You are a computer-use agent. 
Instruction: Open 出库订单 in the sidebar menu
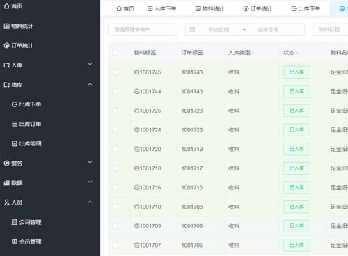30,124
